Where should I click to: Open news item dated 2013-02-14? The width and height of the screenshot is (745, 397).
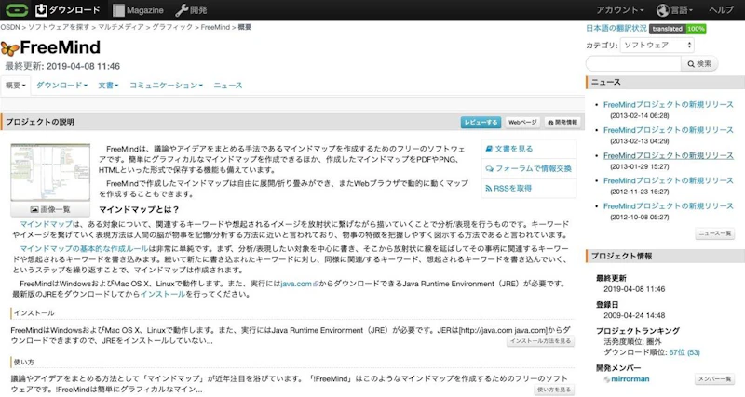click(x=668, y=104)
